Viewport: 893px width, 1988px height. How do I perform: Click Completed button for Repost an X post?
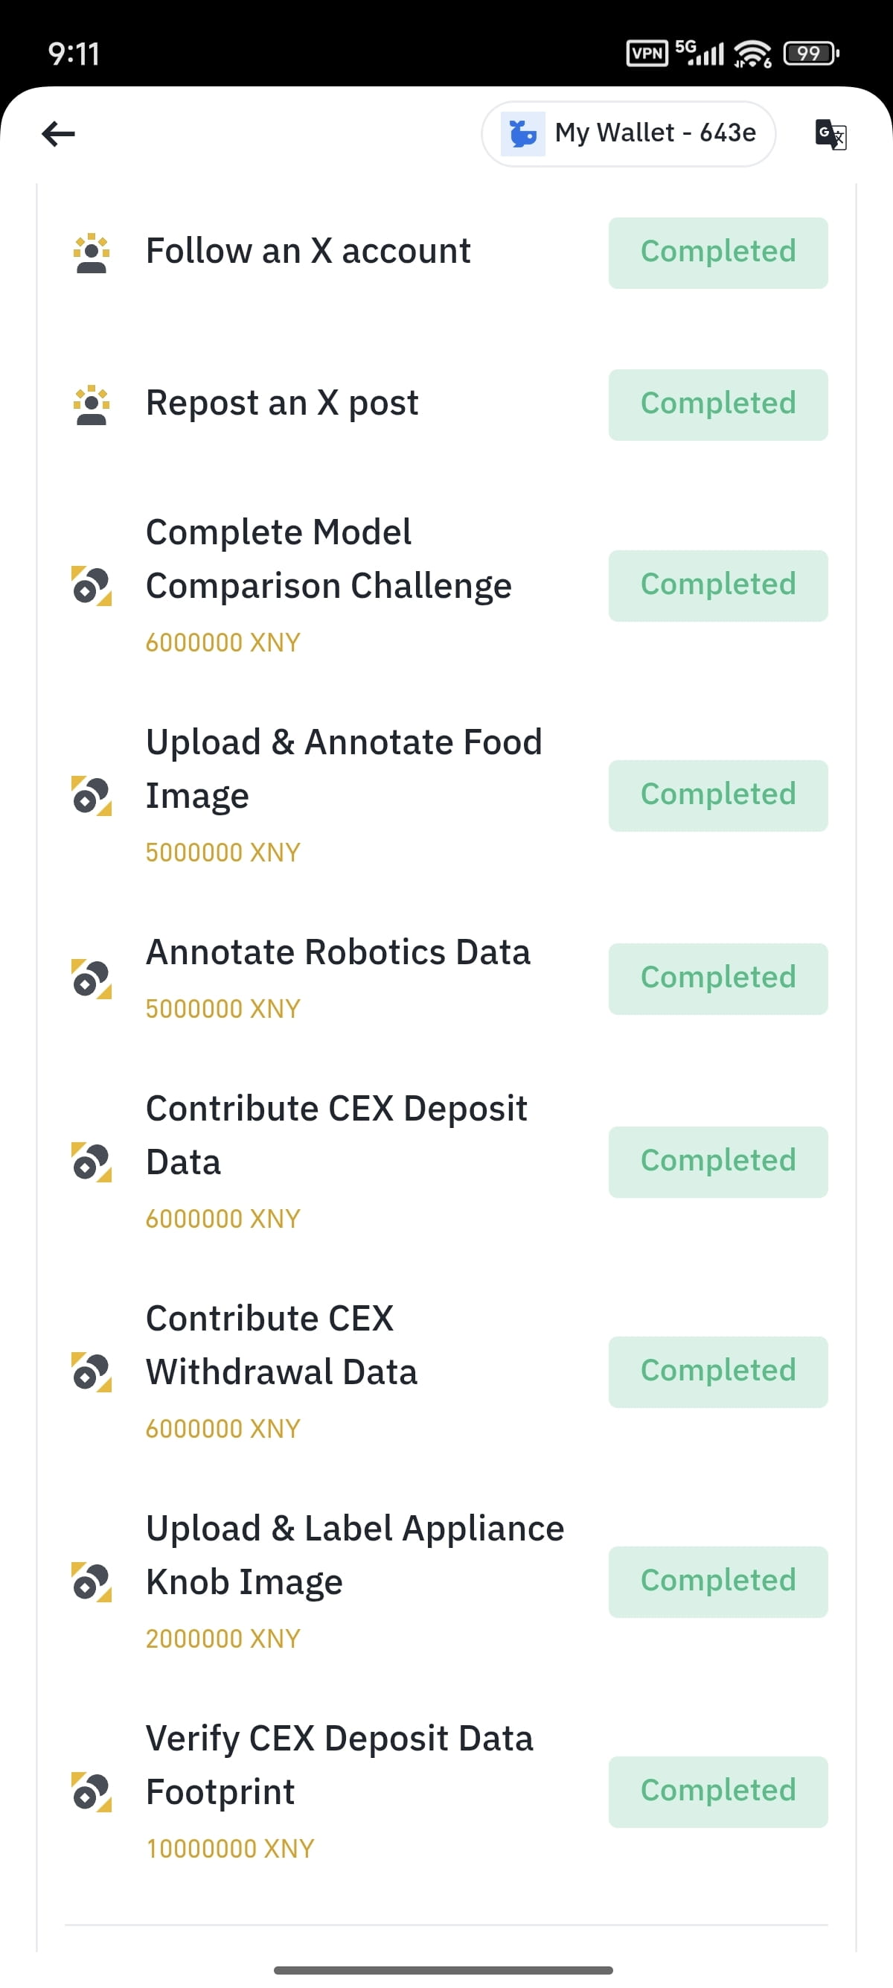pyautogui.click(x=718, y=405)
